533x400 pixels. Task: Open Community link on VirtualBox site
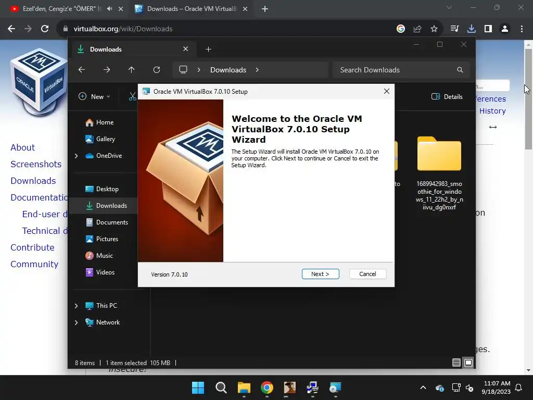[x=34, y=264]
